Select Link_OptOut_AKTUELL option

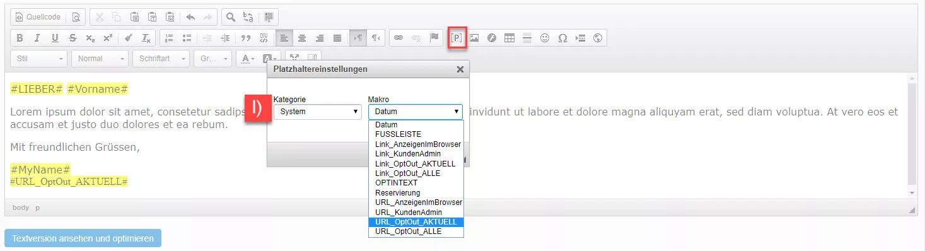[416, 163]
